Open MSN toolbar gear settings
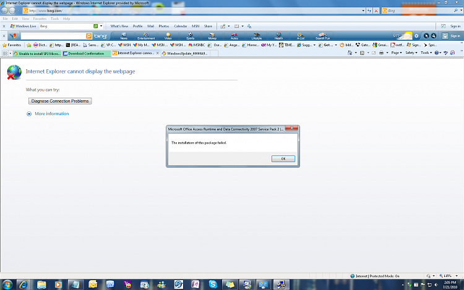464x290 pixels. tap(416, 36)
